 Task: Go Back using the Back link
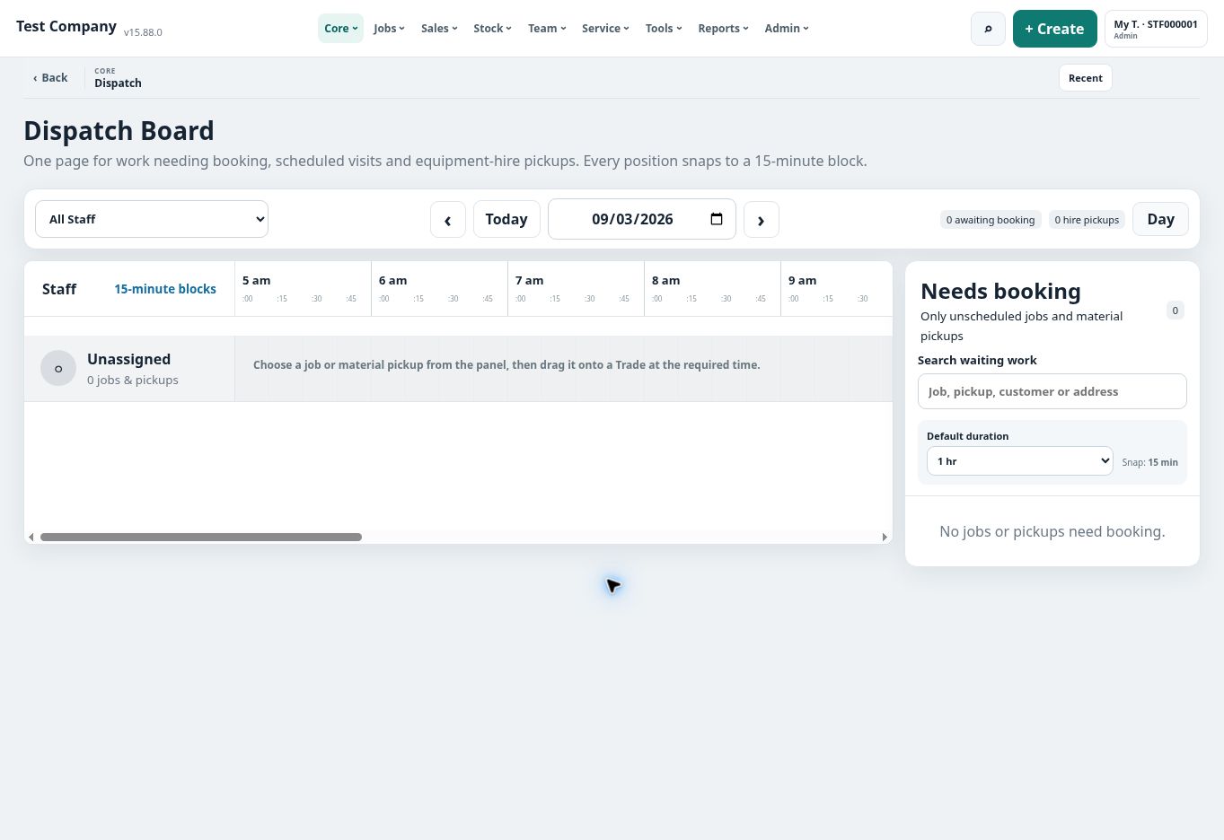[x=50, y=78]
